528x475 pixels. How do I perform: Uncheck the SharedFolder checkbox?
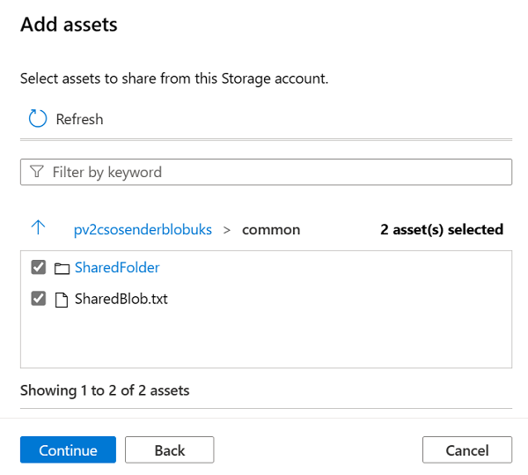point(38,267)
